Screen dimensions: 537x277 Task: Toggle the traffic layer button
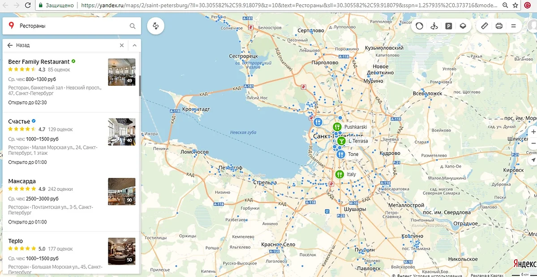click(419, 26)
